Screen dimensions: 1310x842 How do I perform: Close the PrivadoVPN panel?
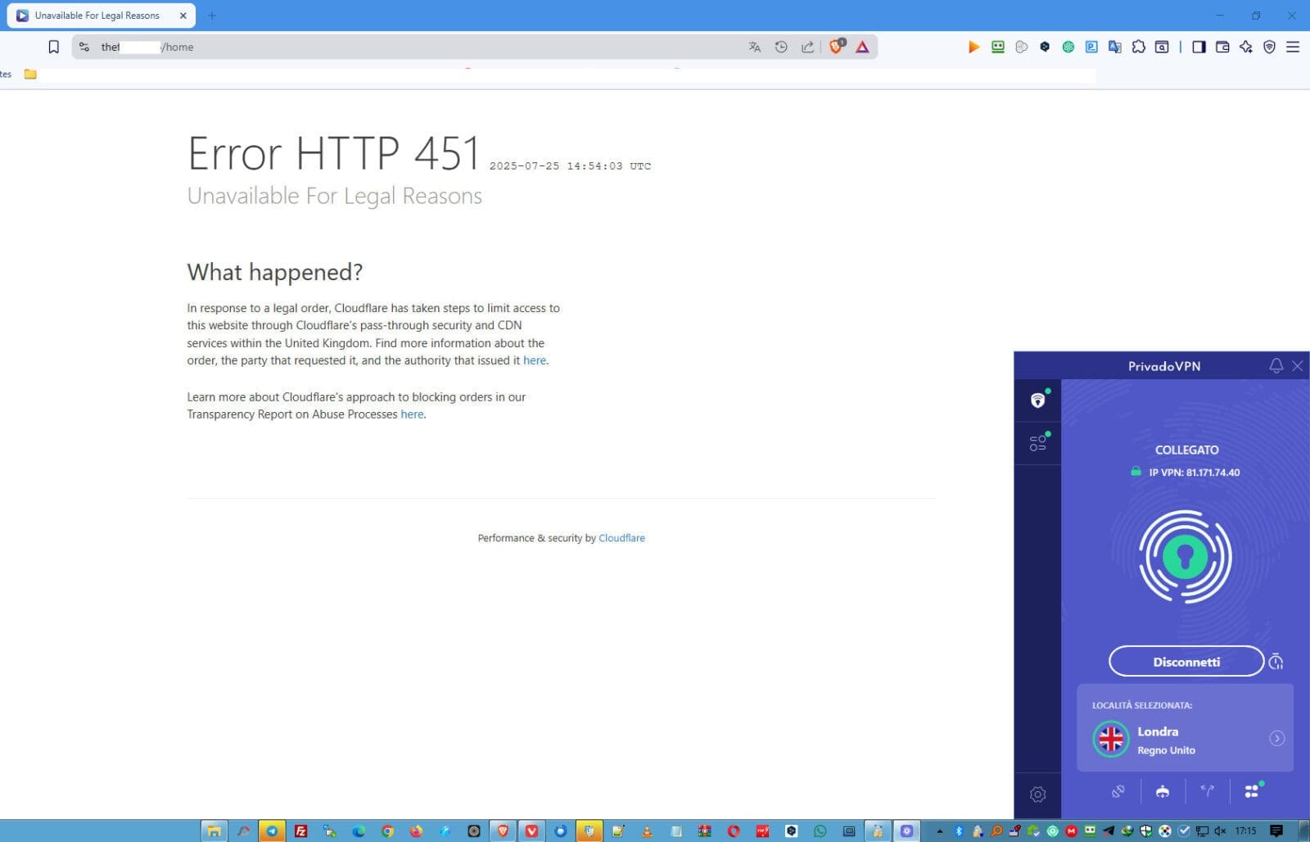1298,365
